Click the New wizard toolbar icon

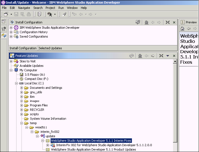click(x=6, y=14)
